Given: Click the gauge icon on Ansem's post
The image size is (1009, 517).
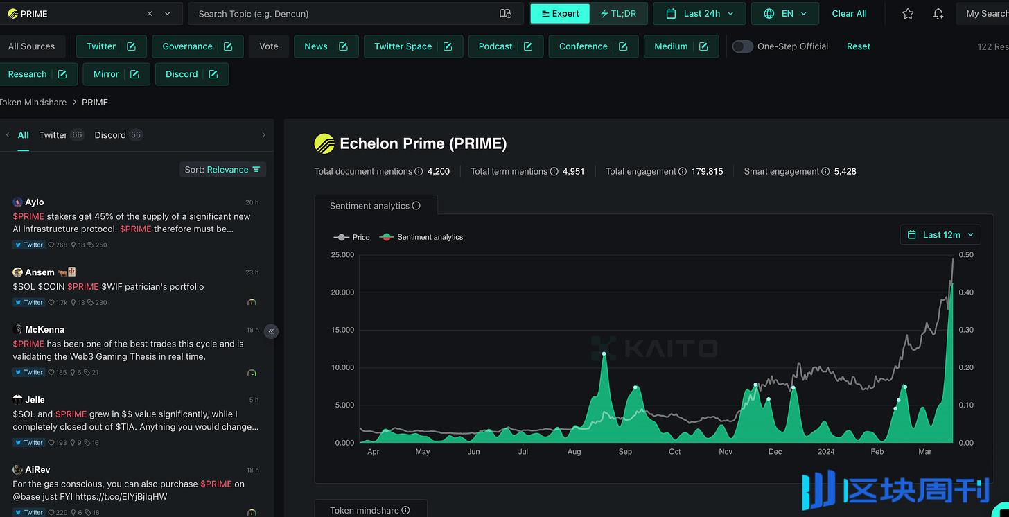Looking at the screenshot, I should pyautogui.click(x=252, y=302).
